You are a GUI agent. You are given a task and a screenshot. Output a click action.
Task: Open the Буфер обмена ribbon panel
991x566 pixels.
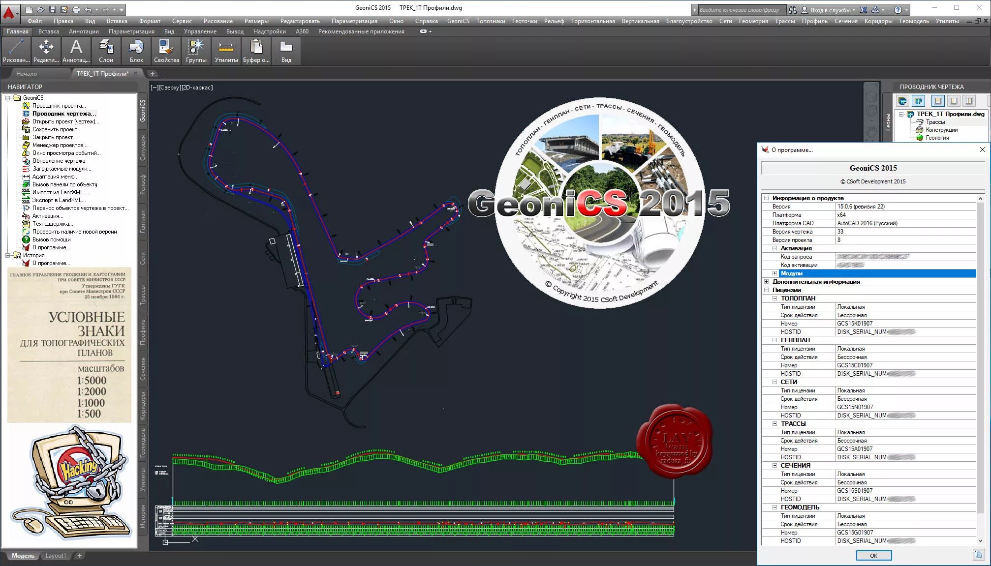256,51
